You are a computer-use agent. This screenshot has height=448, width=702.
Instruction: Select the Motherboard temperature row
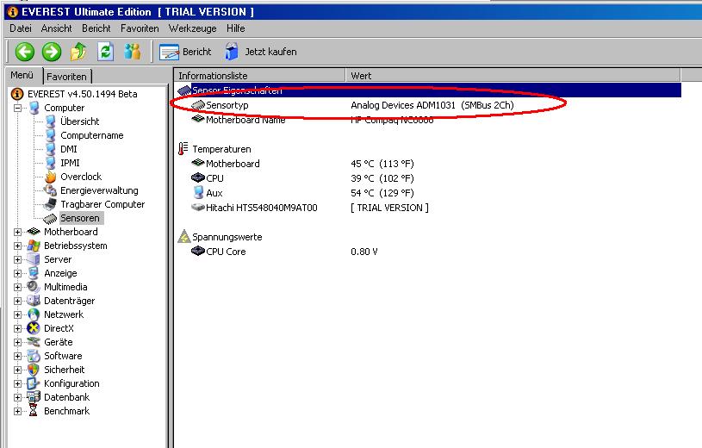coord(429,164)
